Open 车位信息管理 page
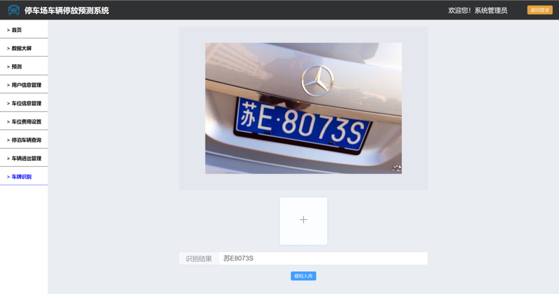 [24, 103]
